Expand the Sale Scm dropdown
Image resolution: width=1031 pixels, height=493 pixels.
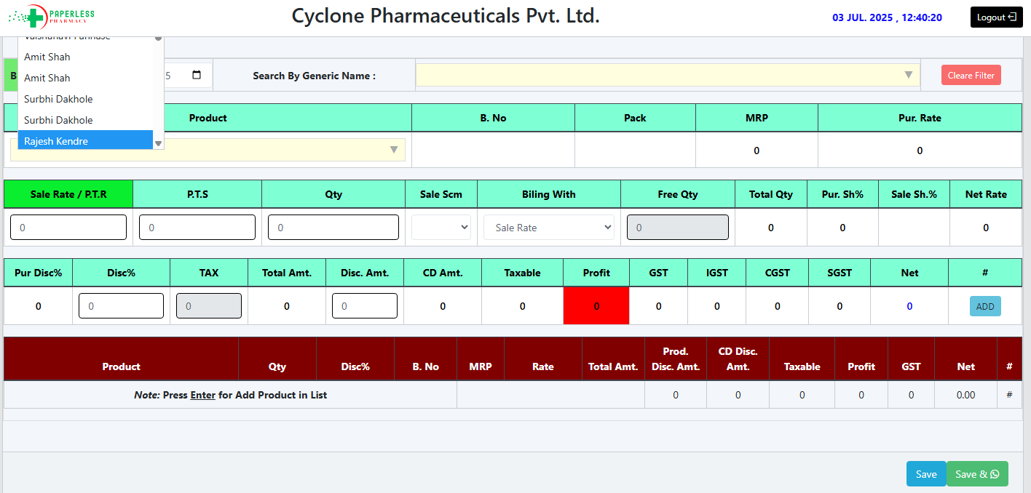tap(441, 228)
